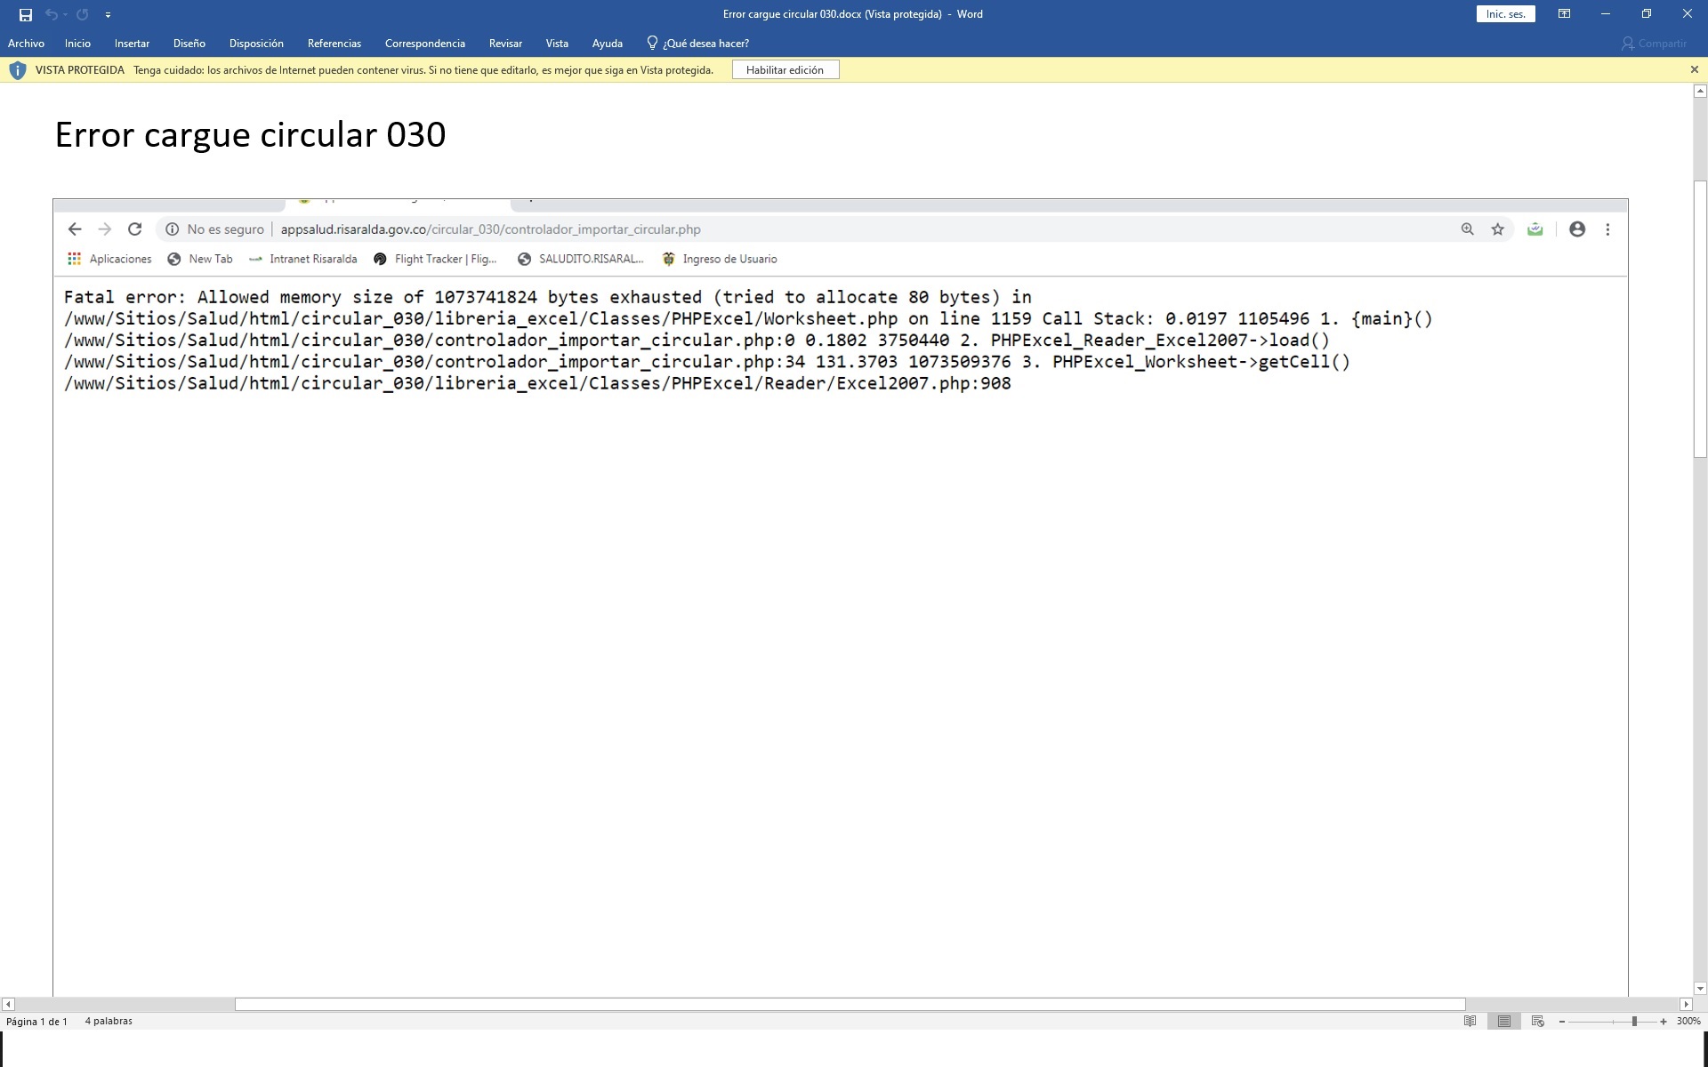
Task: Click the Intranet Risaralda bookmark
Action: tap(303, 259)
